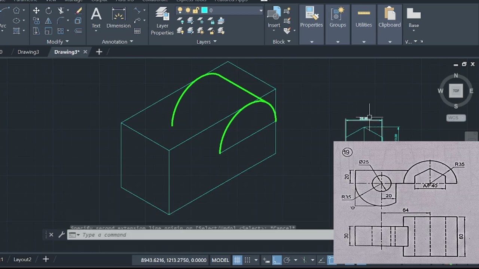The width and height of the screenshot is (479, 269).
Task: Click the Utilities panel button
Action: [364, 18]
